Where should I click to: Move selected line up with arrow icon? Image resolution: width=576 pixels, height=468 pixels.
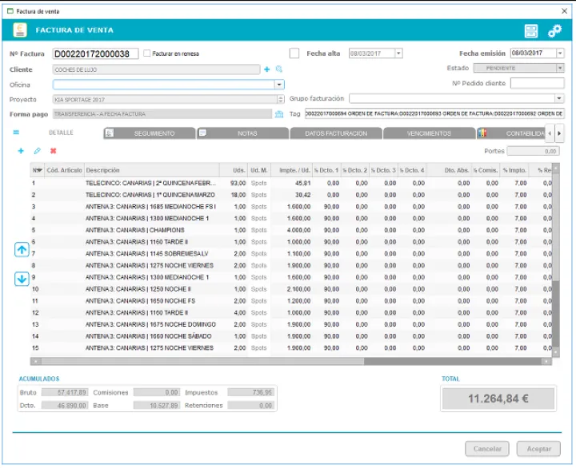point(22,250)
